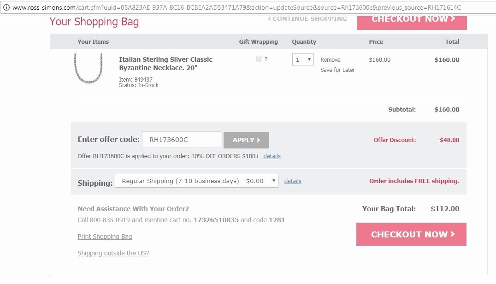496x284 pixels.
Task: Go back via Continue Shopping link
Action: (307, 19)
